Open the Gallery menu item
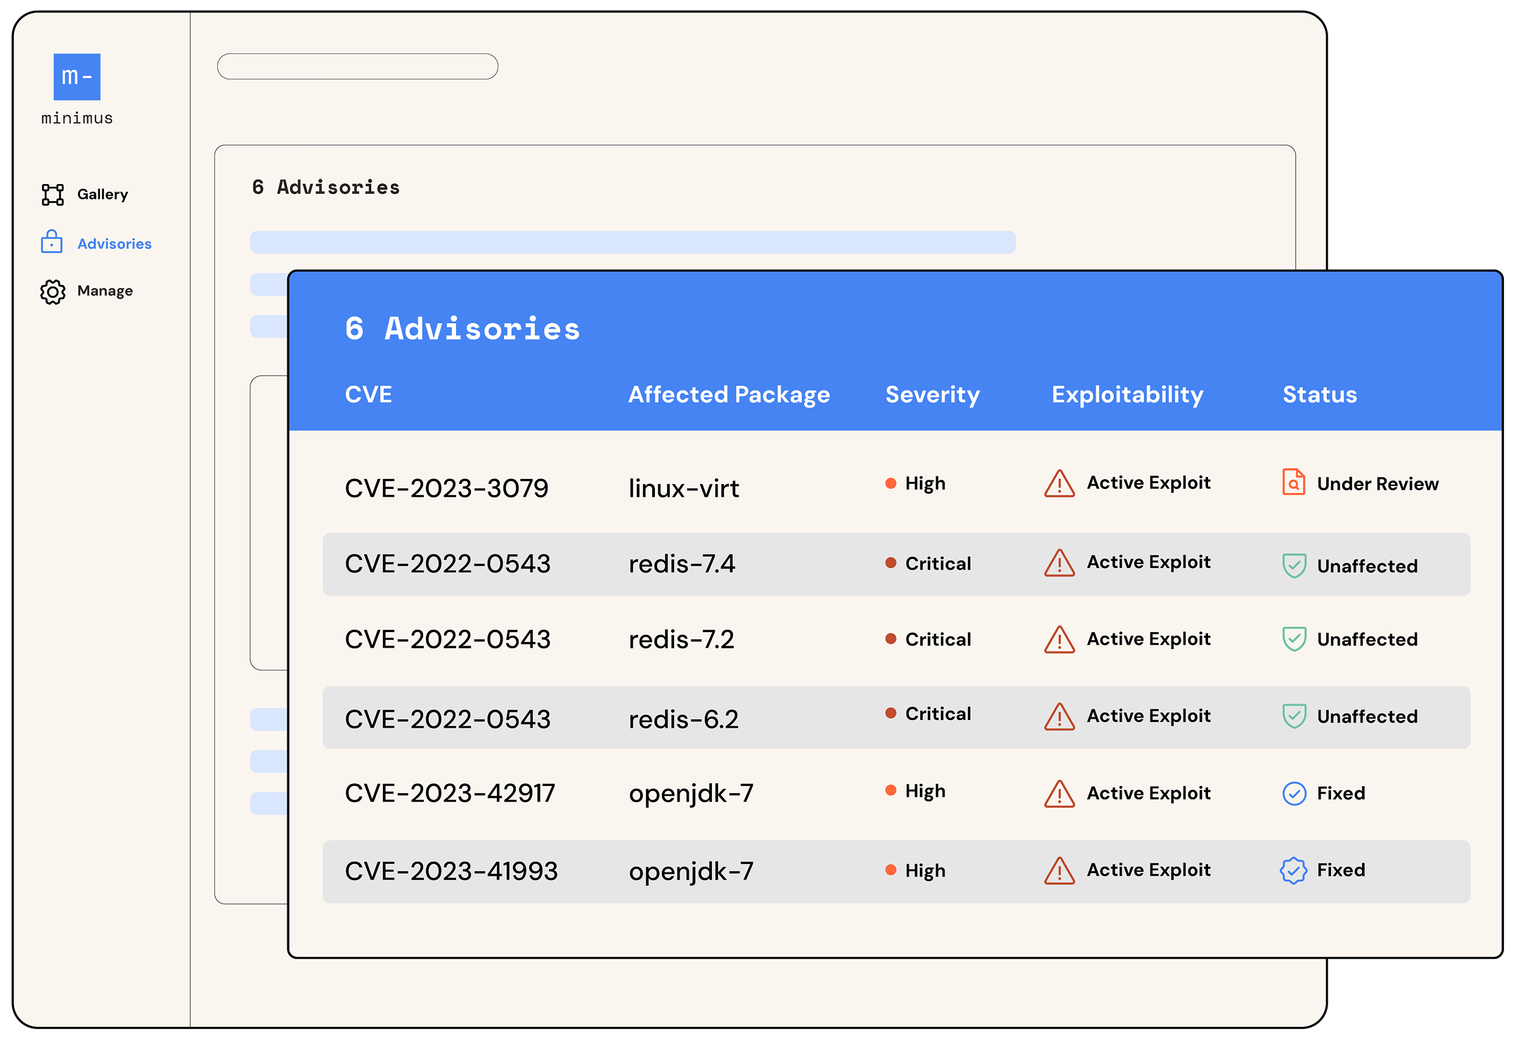This screenshot has height=1041, width=1518. 103,195
